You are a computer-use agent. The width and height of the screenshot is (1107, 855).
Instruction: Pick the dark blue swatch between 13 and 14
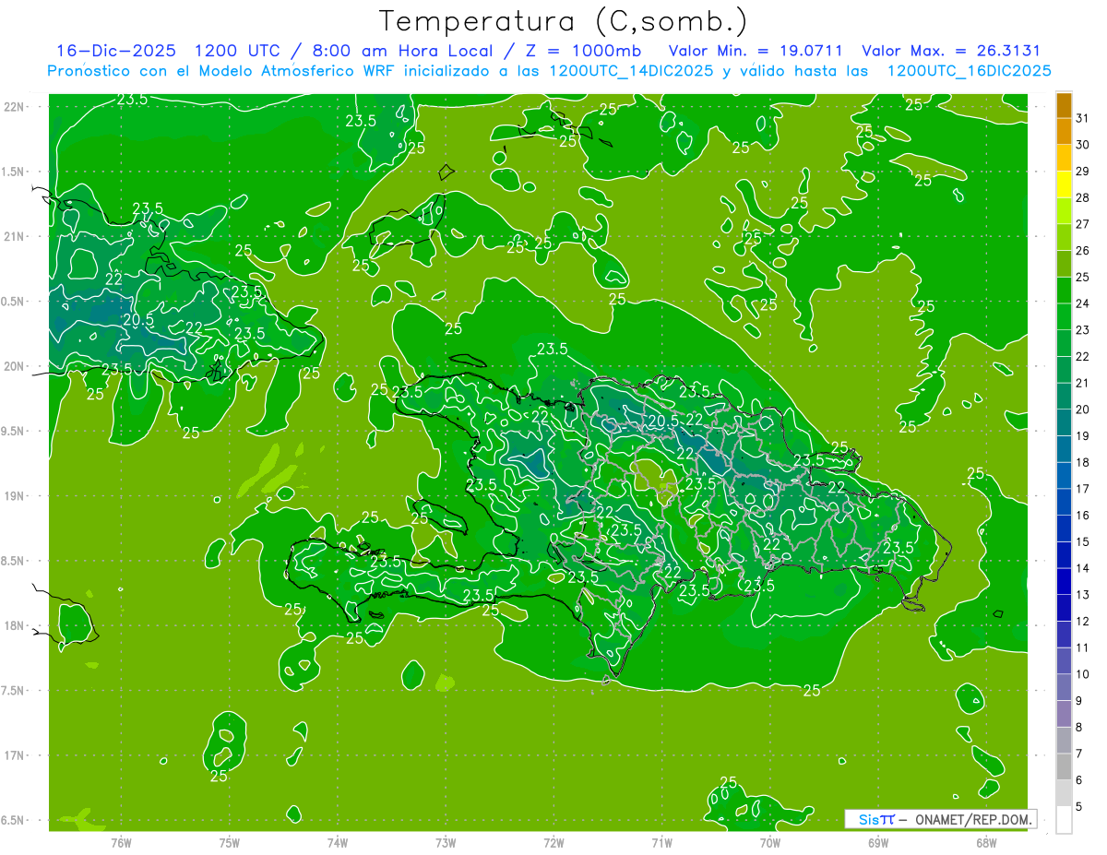click(1064, 582)
